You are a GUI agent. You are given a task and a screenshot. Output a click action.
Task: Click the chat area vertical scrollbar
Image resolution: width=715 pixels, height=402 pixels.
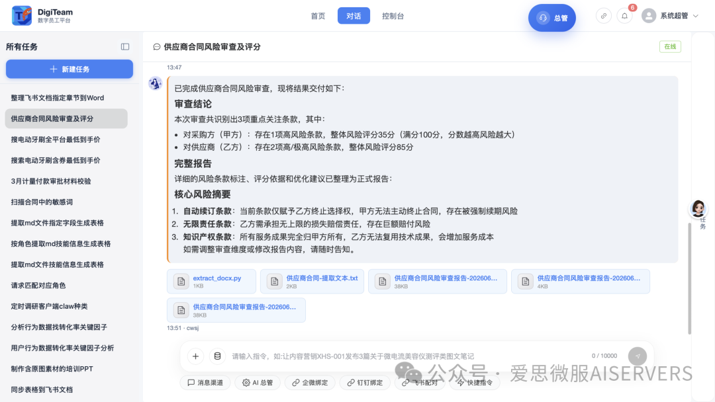pyautogui.click(x=689, y=278)
